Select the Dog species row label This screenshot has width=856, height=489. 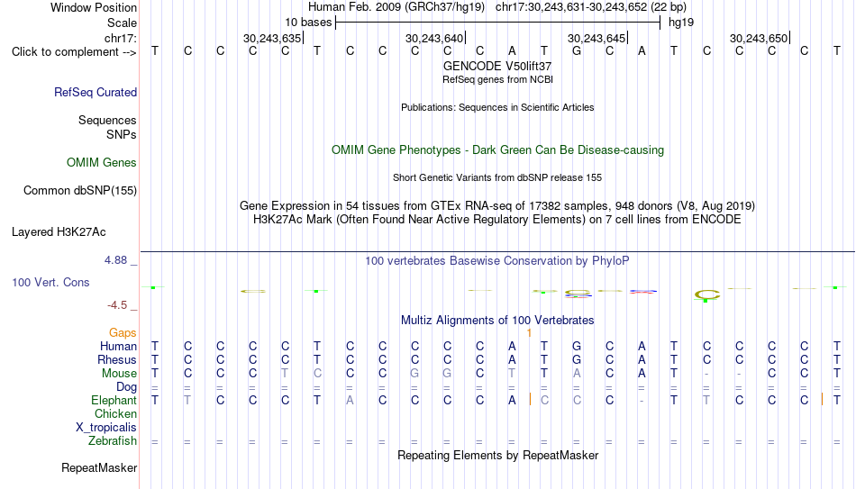pyautogui.click(x=127, y=387)
